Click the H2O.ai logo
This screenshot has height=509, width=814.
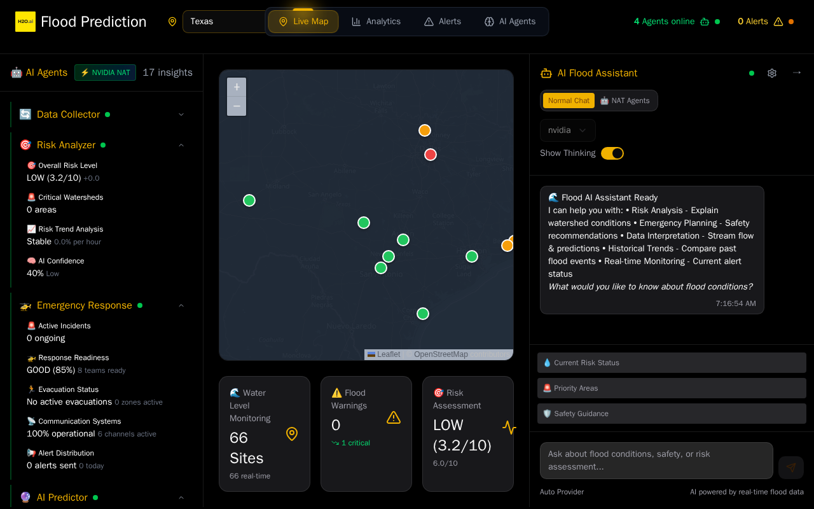(25, 22)
